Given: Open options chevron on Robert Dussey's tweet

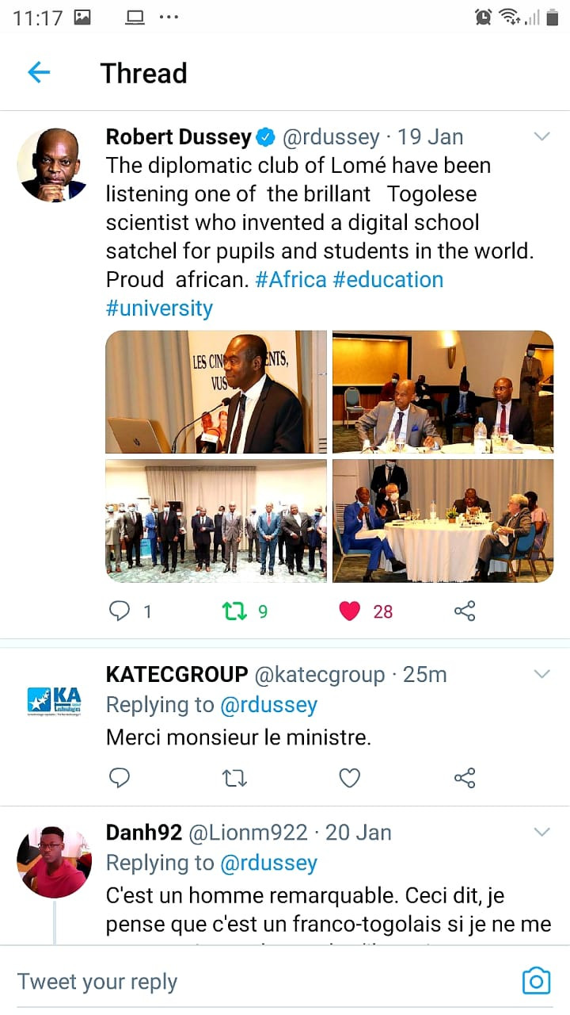Looking at the screenshot, I should 541,136.
